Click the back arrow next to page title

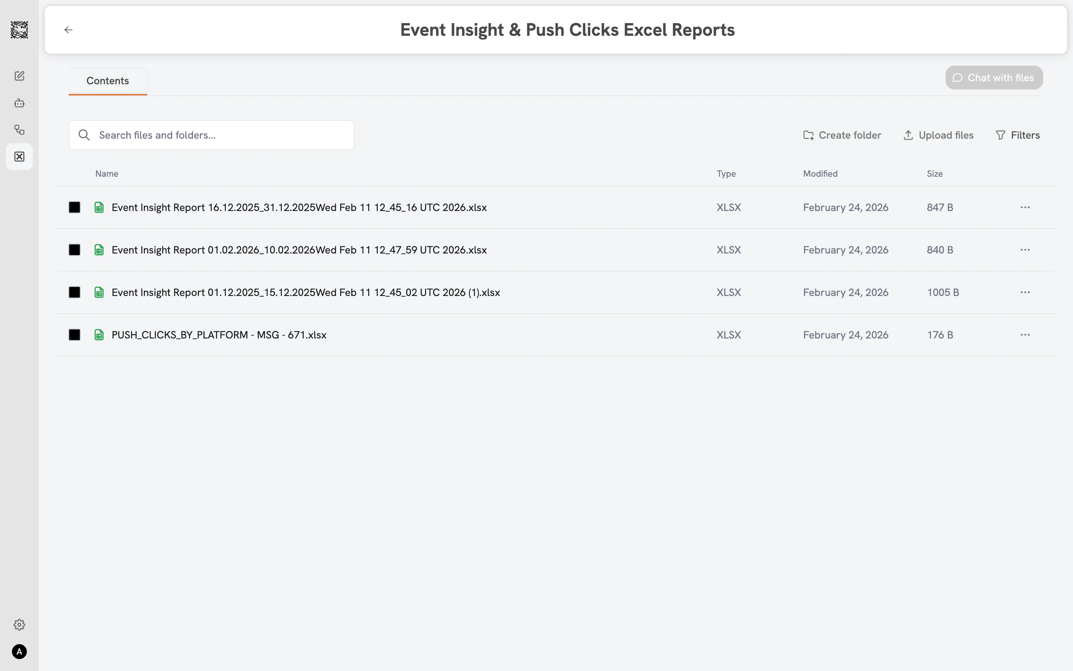(x=68, y=29)
